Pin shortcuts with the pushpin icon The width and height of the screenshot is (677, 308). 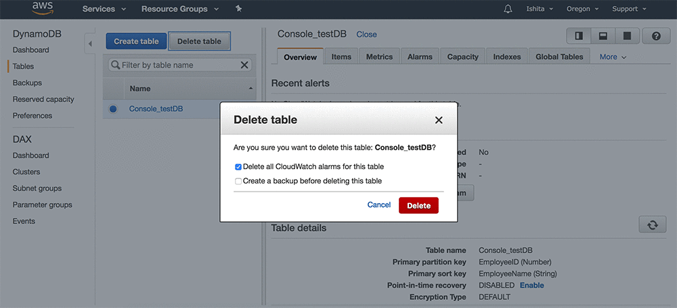coord(239,9)
